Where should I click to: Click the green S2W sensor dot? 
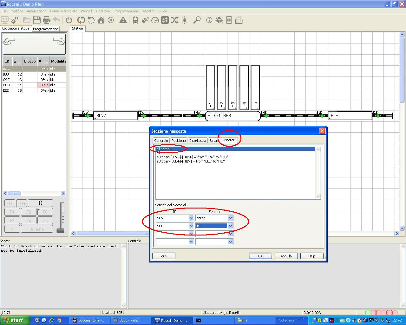(x=144, y=116)
